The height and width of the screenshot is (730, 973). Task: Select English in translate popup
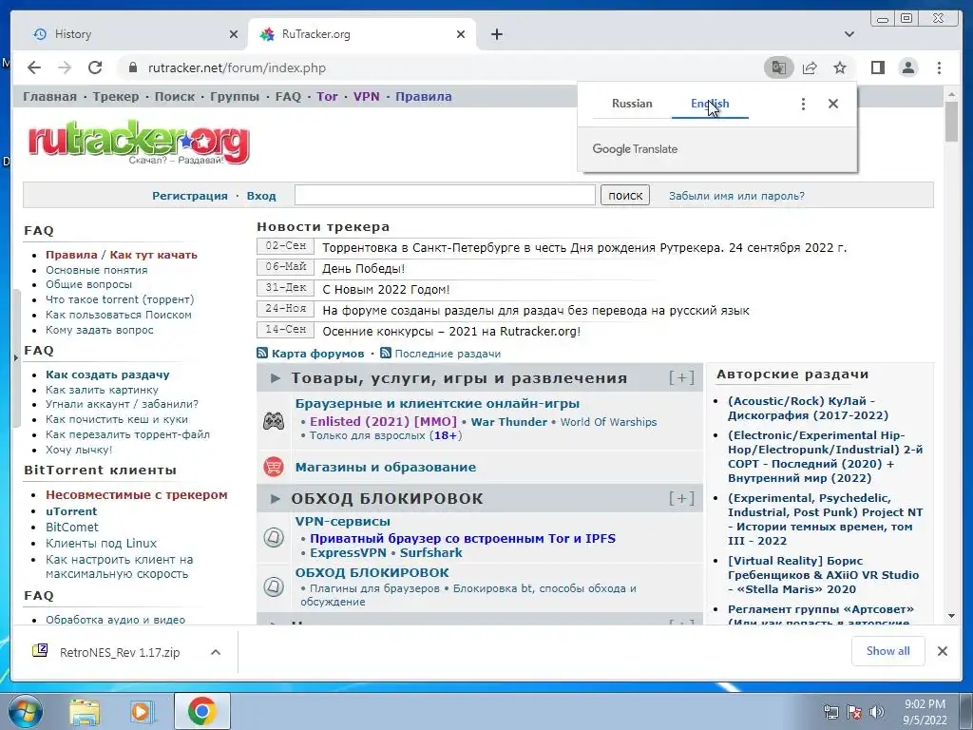(710, 104)
